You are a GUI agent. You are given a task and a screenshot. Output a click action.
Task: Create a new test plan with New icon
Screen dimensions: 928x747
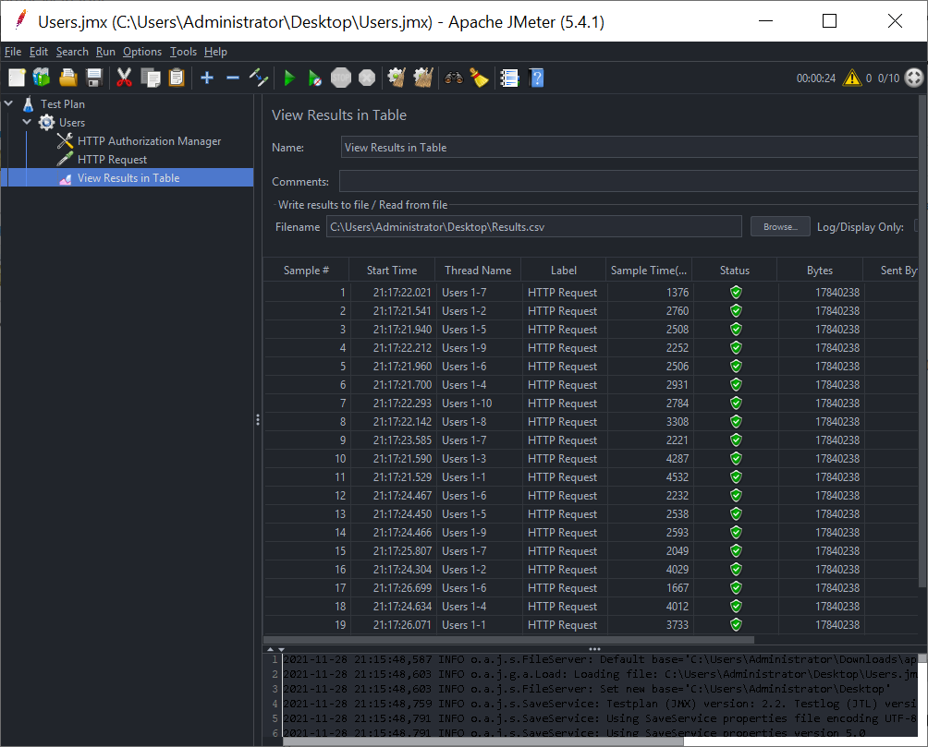tap(17, 78)
